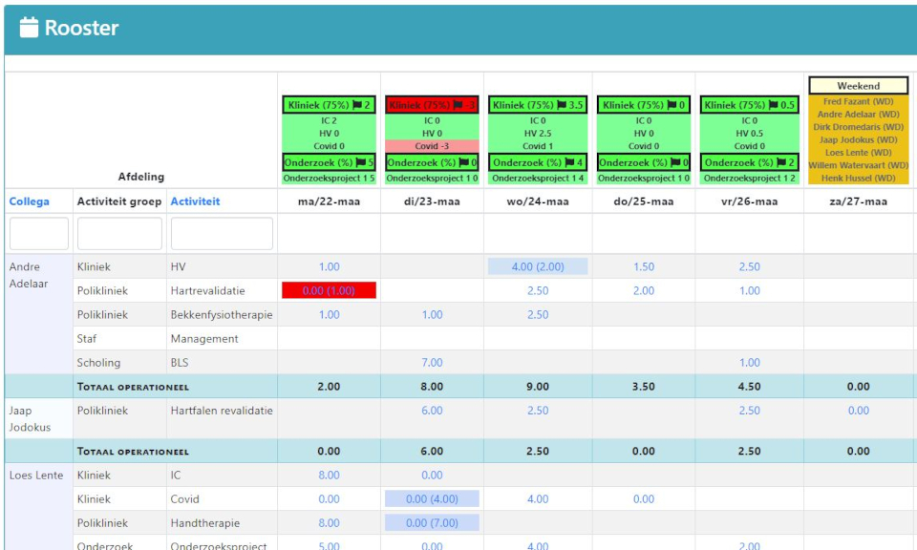Click the Collega filter input box
Image resolution: width=917 pixels, height=550 pixels.
click(x=39, y=234)
